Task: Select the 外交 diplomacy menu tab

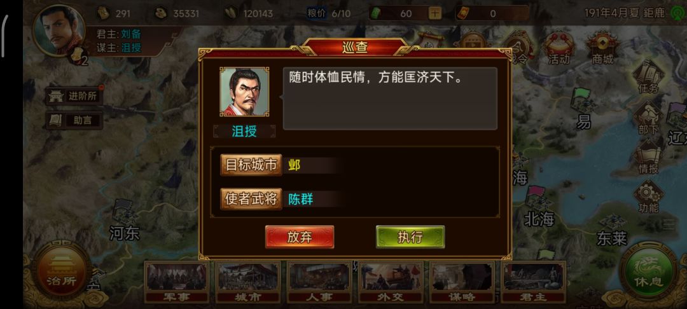Action: 391,282
